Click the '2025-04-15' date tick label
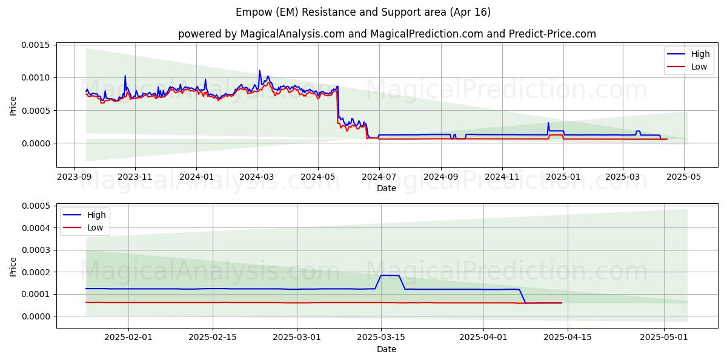The image size is (727, 363). pos(568,337)
